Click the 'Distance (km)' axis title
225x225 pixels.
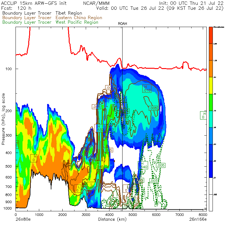point(112,219)
